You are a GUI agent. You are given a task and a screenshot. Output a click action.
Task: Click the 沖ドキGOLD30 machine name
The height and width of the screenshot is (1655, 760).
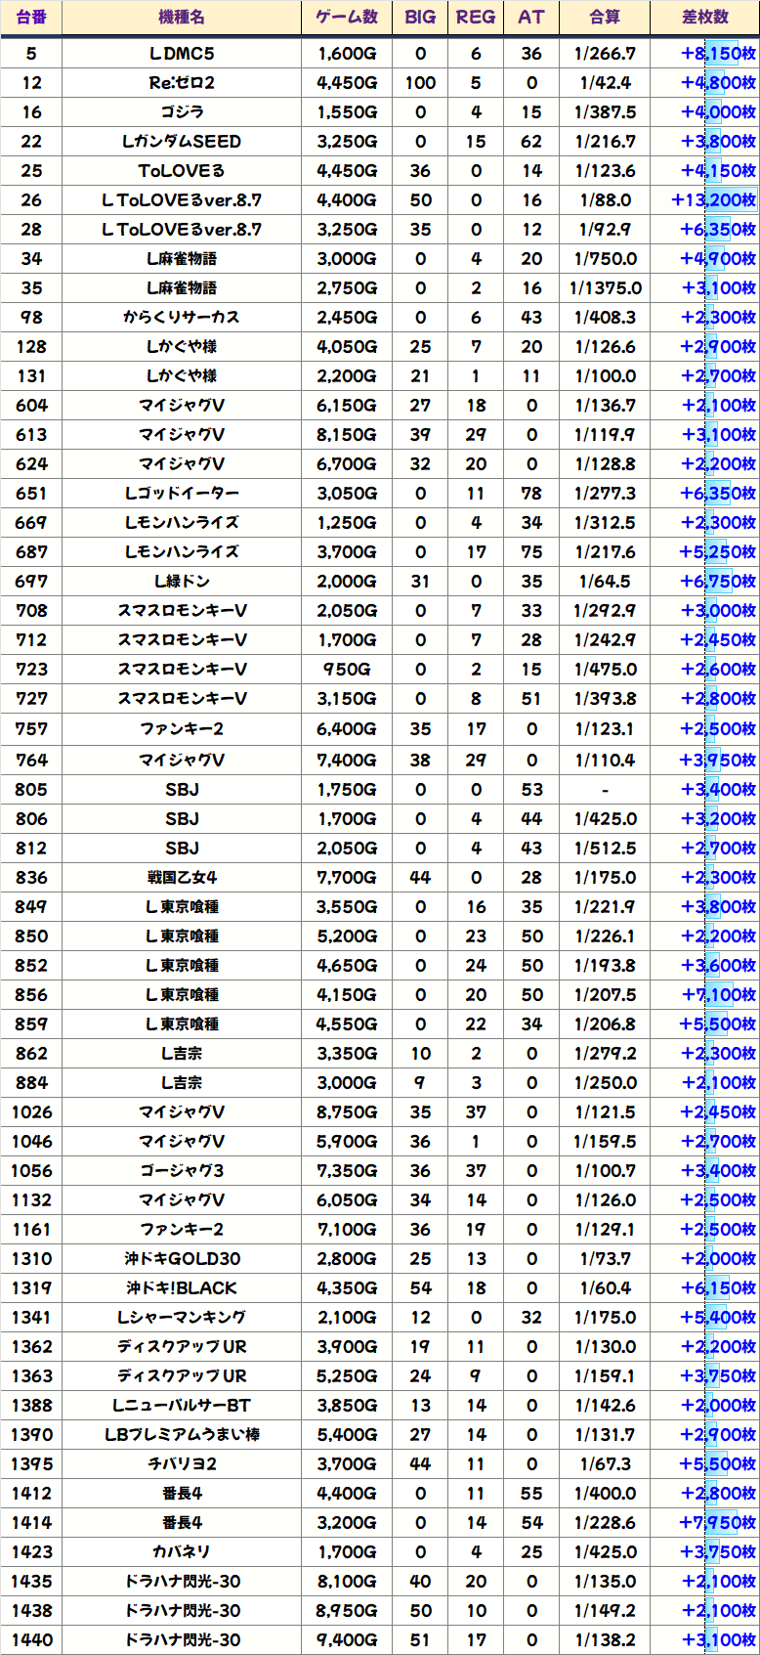point(182,1258)
